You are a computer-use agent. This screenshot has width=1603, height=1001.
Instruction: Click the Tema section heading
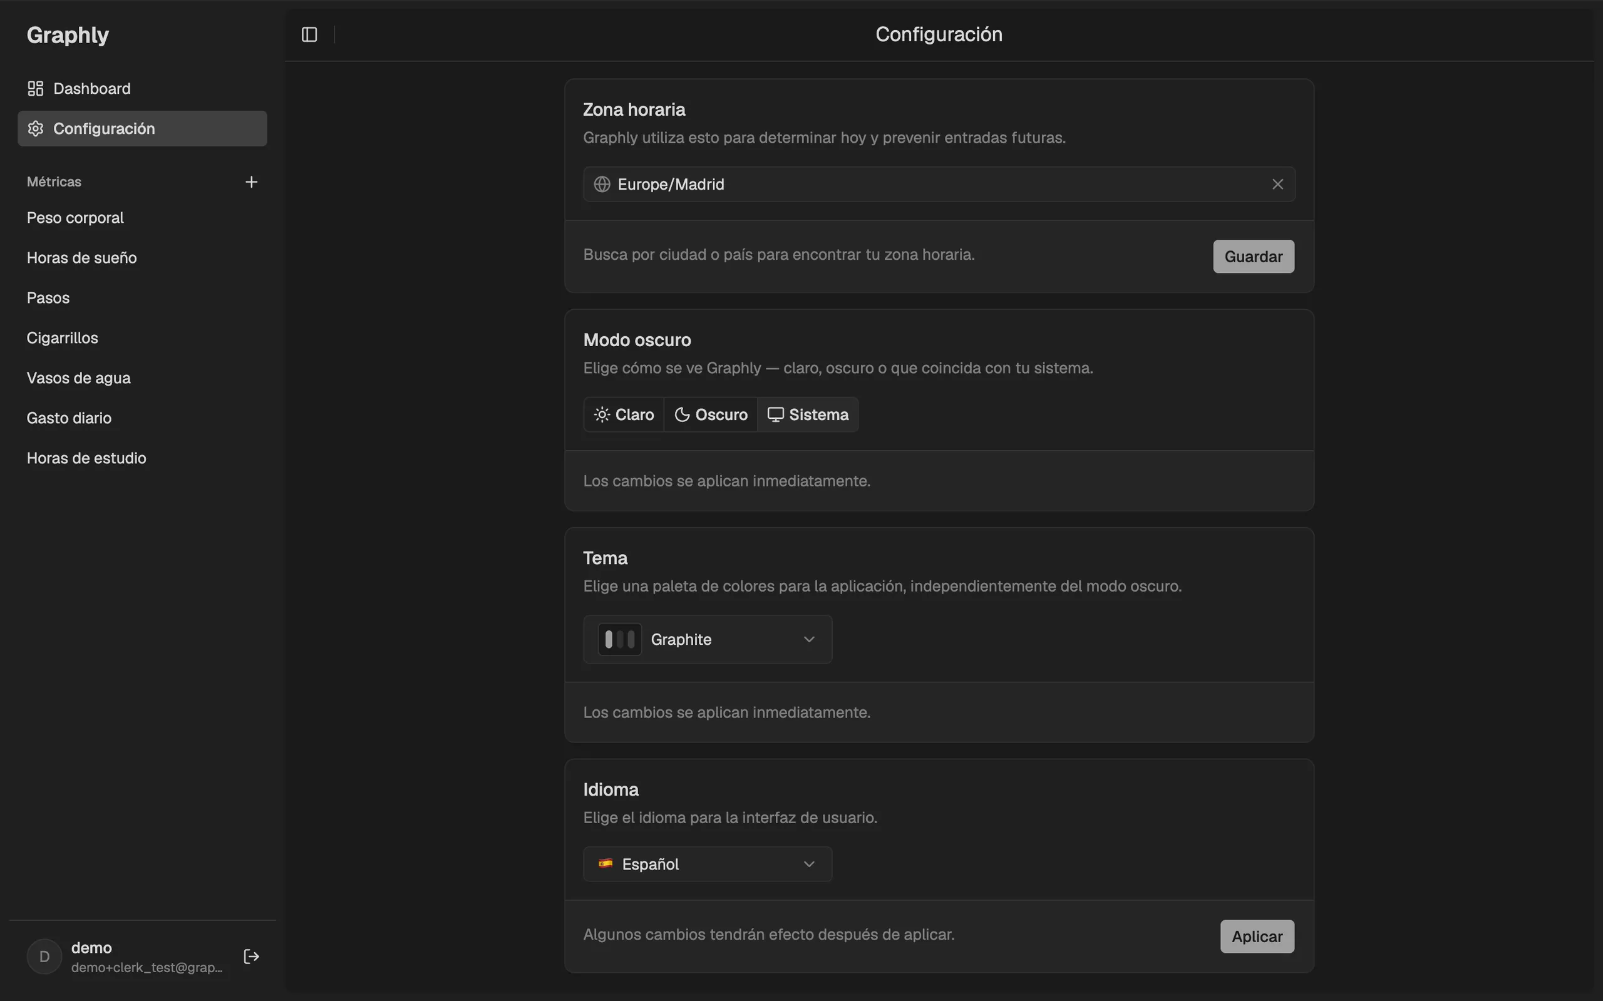click(x=604, y=558)
